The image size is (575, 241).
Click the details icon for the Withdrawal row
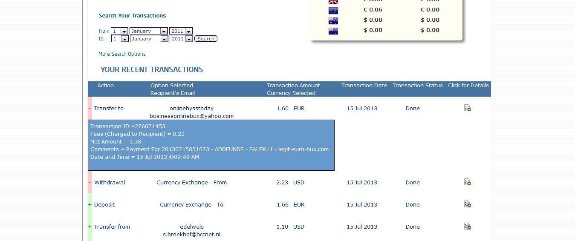(467, 182)
